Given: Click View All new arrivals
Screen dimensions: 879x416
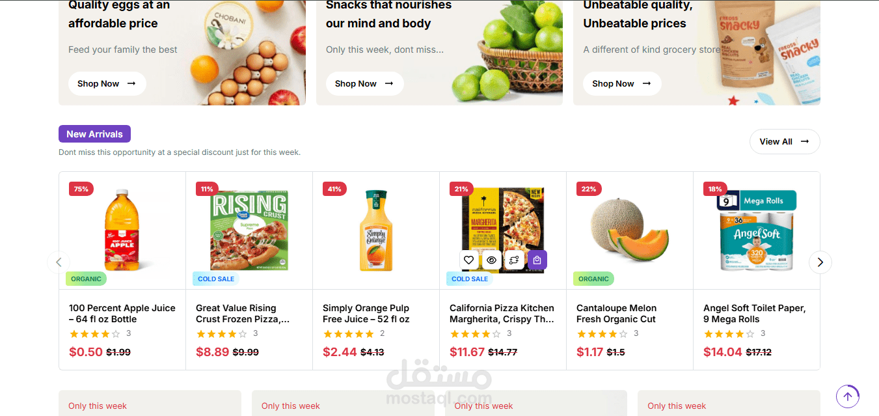Looking at the screenshot, I should pyautogui.click(x=785, y=141).
